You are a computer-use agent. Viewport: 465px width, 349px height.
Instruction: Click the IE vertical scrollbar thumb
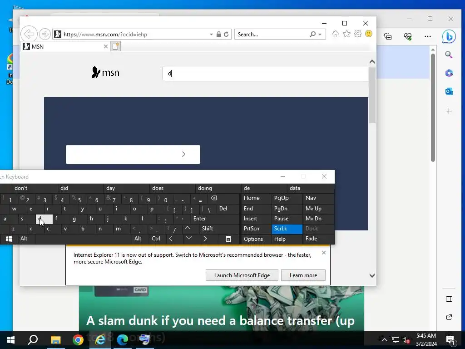pyautogui.click(x=372, y=95)
